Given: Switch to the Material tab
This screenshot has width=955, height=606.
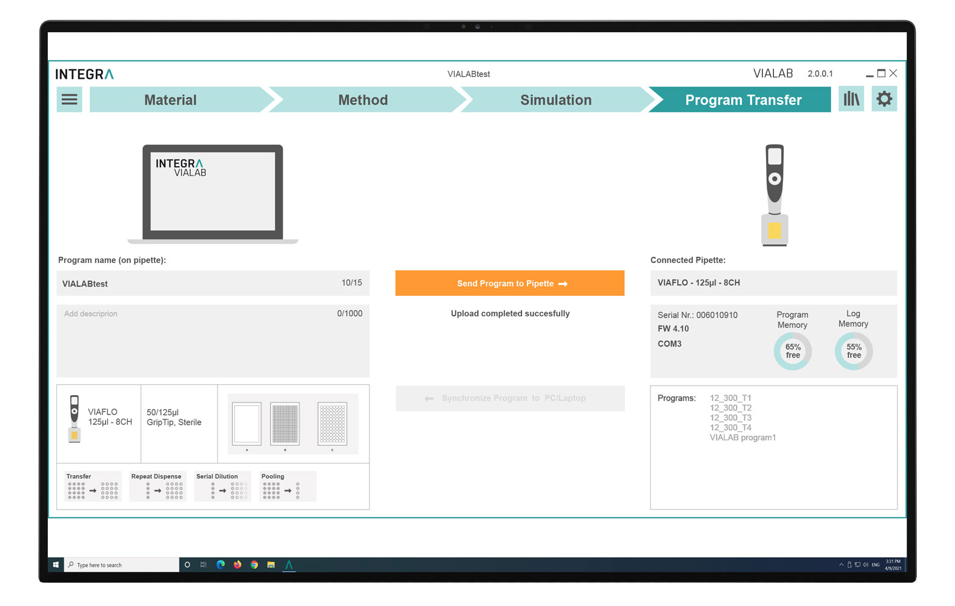Looking at the screenshot, I should 170,100.
